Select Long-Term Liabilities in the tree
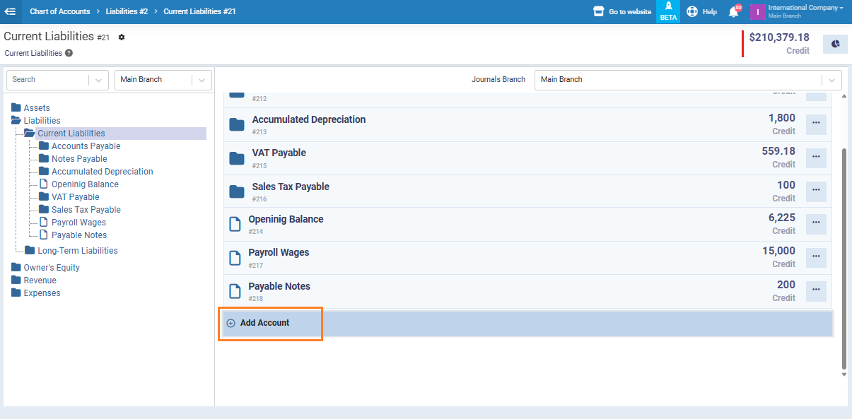The image size is (852, 419). pyautogui.click(x=77, y=251)
